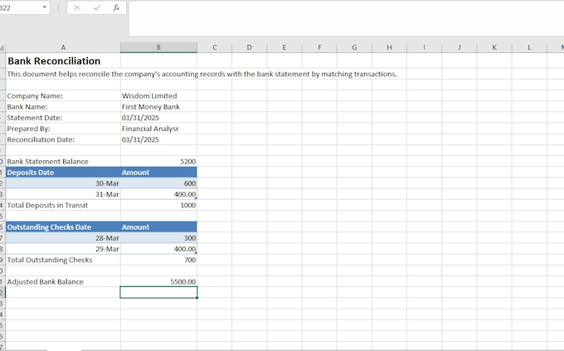Select the 28-Mar check date cell
This screenshot has height=351, width=564.
point(63,238)
